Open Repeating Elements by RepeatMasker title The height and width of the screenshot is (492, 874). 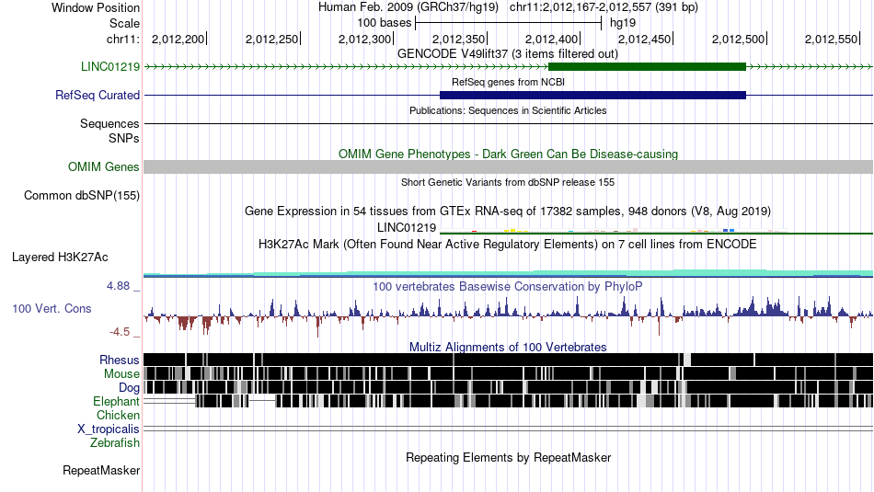point(508,458)
